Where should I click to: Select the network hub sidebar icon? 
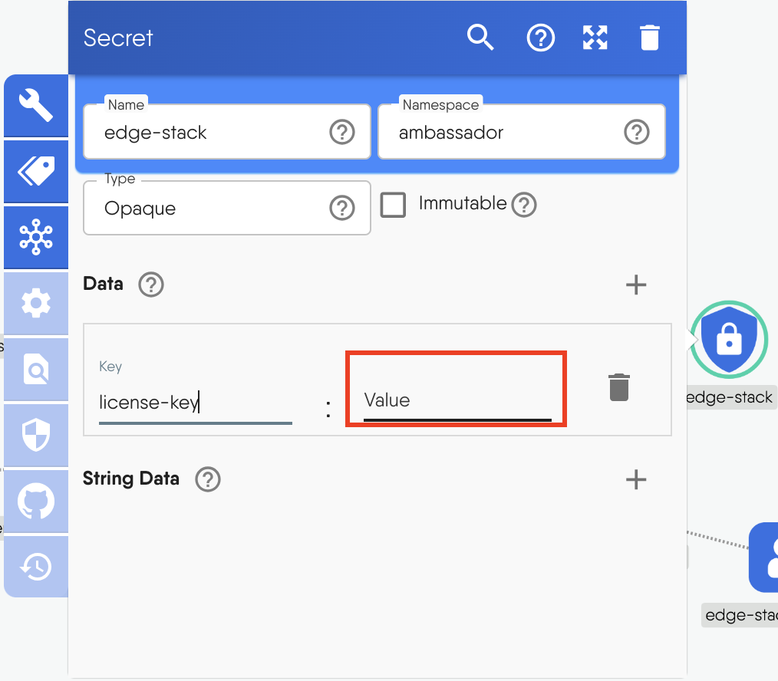pos(36,237)
